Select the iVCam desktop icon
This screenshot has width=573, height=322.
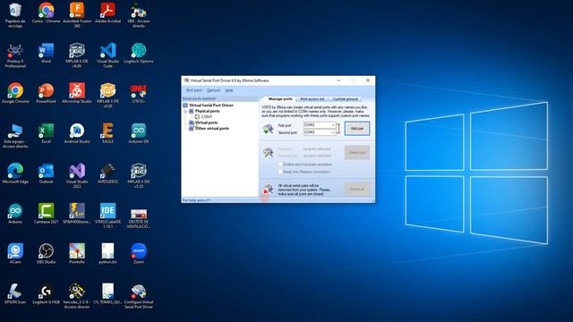[15, 254]
